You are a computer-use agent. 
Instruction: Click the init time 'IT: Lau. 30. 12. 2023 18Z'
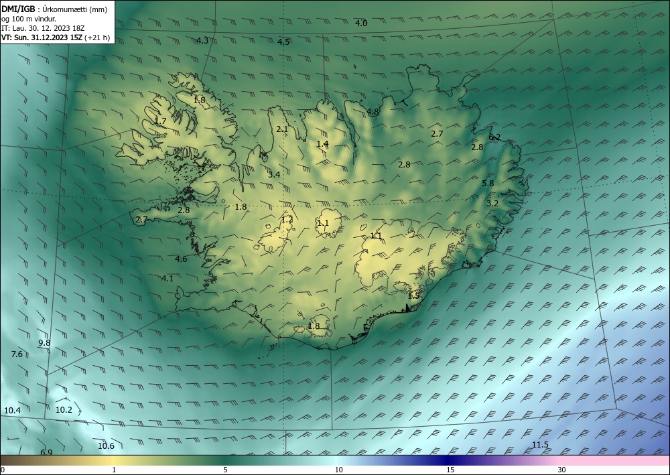pos(43,28)
